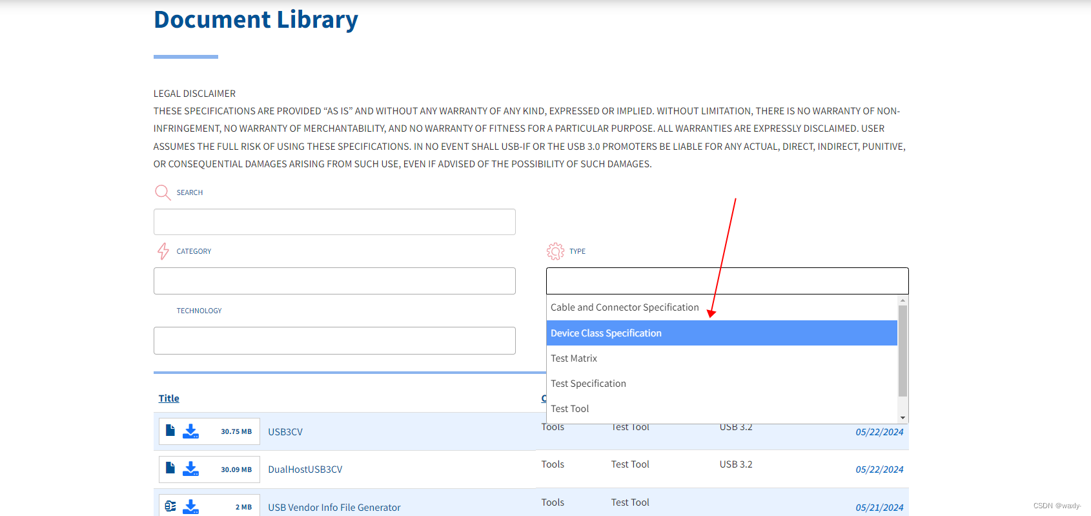The image size is (1091, 516).
Task: Click Tools in USB Vendor Info row
Action: 553,502
